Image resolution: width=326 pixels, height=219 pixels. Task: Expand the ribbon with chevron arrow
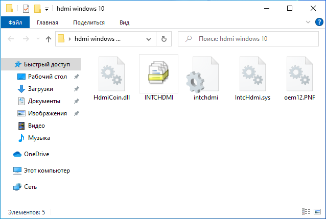coord(308,22)
